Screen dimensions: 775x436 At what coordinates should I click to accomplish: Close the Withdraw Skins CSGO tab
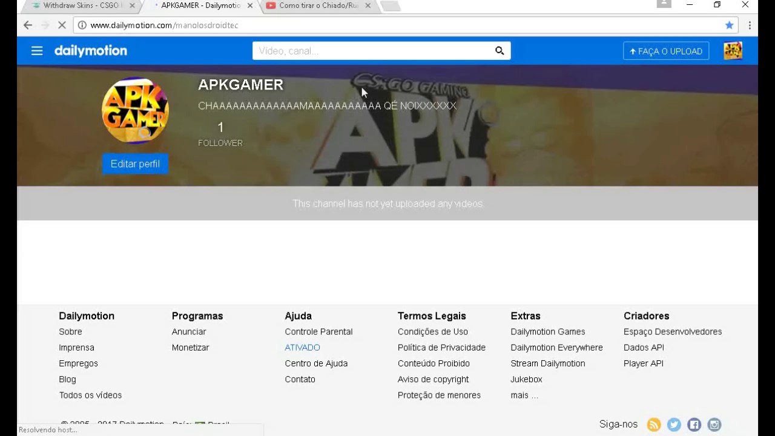point(132,5)
